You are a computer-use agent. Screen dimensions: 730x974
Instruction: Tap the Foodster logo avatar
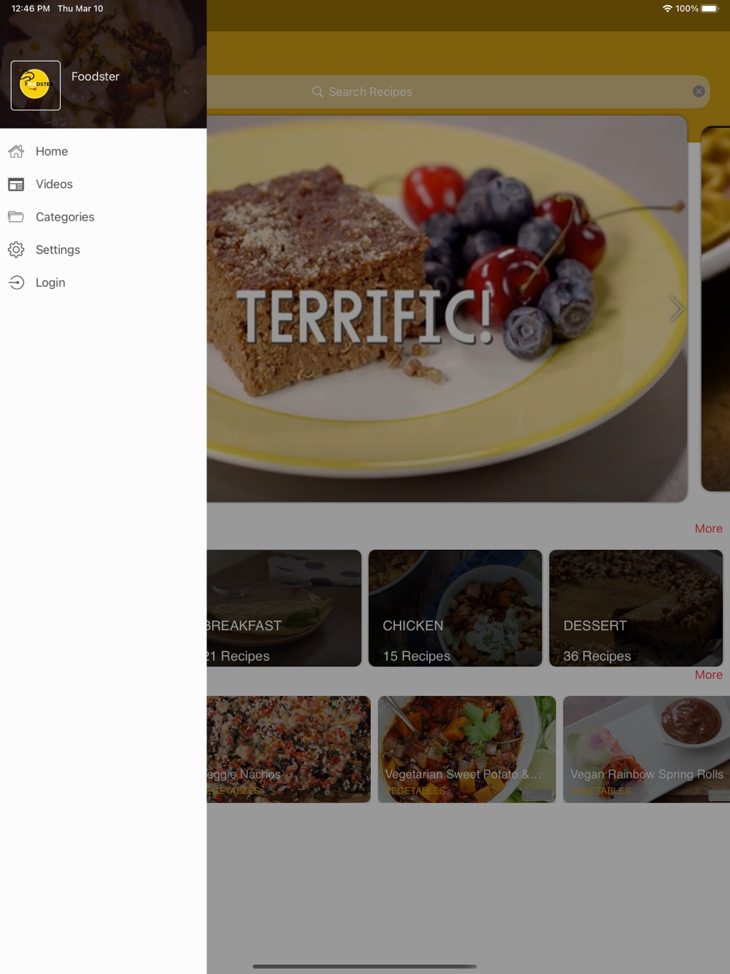pos(36,85)
